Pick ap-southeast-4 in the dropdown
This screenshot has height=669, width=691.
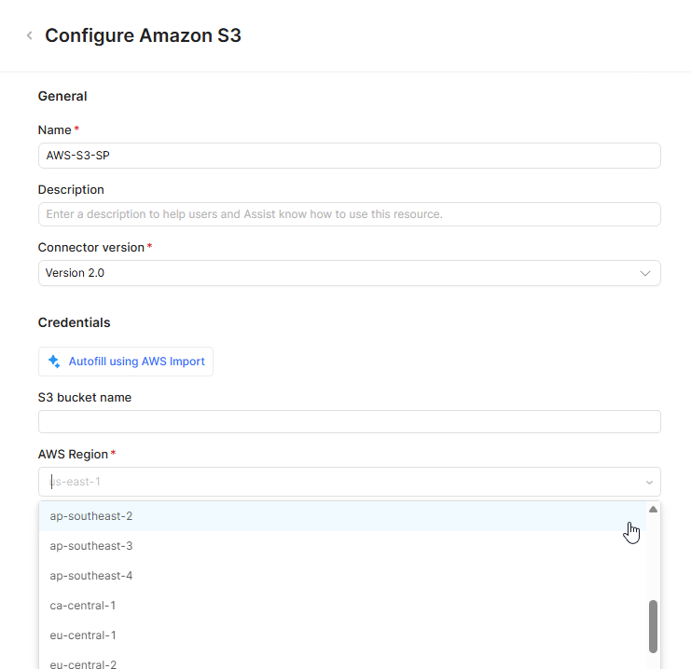(x=91, y=576)
